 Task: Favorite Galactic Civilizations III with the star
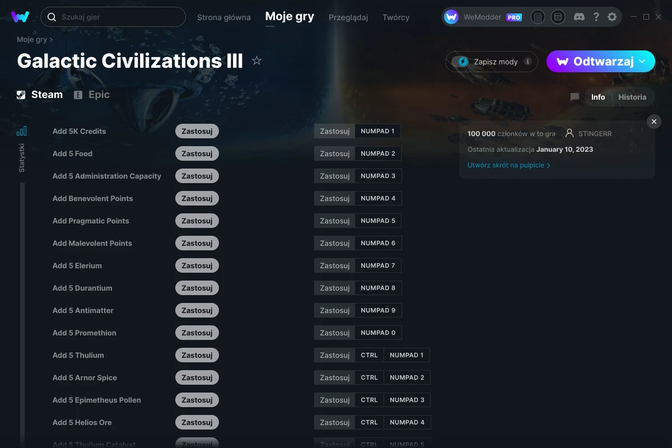[256, 60]
